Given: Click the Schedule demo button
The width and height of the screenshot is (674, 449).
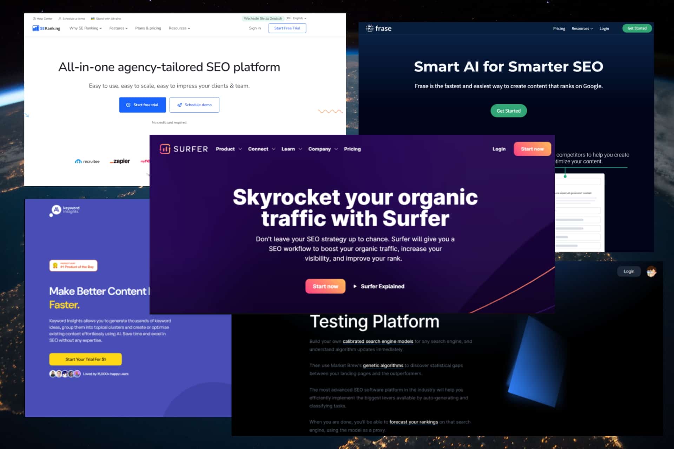Looking at the screenshot, I should [x=194, y=105].
